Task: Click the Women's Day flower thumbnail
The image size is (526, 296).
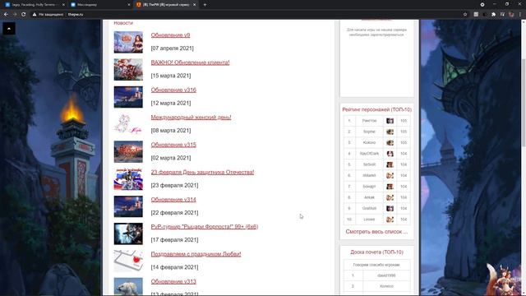Action: click(128, 124)
